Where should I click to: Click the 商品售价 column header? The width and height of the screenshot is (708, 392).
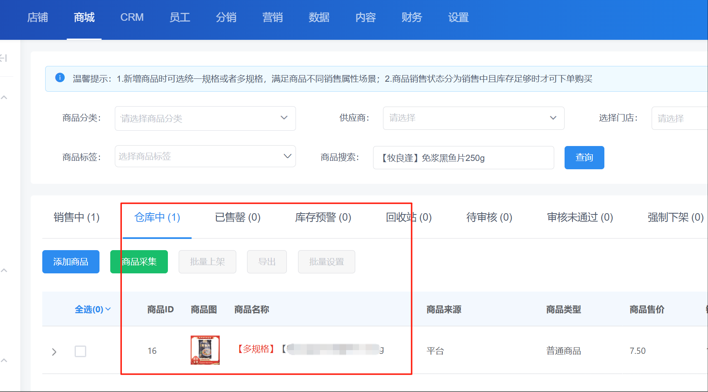click(x=647, y=309)
